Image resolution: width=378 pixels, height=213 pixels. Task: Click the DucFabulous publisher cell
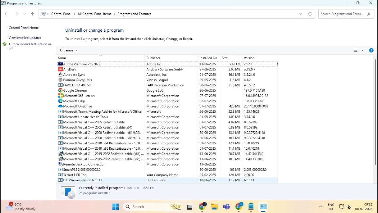[156, 180]
